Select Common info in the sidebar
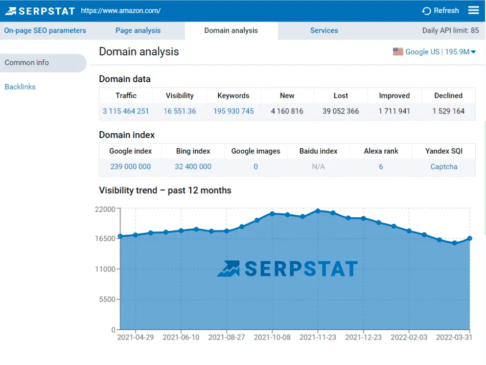Image resolution: width=486 pixels, height=365 pixels. point(27,63)
